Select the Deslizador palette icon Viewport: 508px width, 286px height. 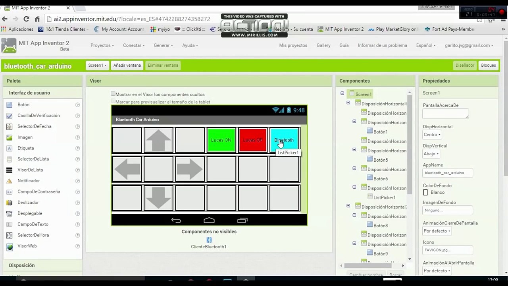(x=10, y=203)
